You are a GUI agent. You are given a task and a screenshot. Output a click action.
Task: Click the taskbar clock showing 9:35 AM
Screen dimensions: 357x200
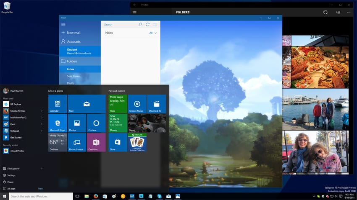[x=350, y=196]
